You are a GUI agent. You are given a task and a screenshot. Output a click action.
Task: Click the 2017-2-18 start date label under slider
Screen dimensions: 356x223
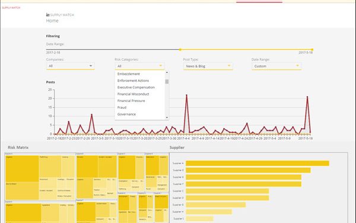53,53
